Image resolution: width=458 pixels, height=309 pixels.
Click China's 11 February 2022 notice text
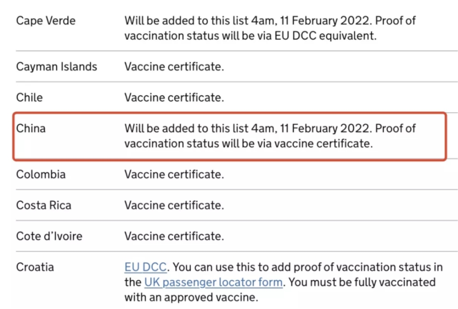270,136
